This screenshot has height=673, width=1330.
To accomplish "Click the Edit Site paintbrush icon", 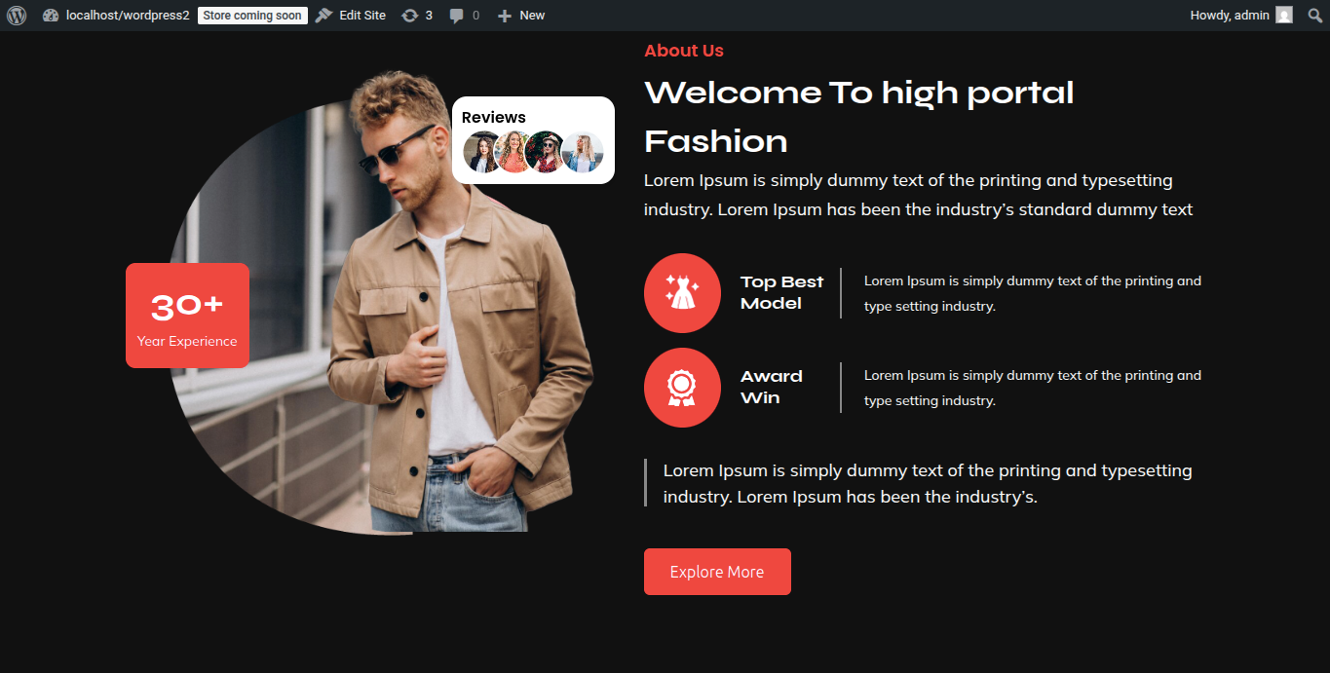I will click(x=323, y=16).
